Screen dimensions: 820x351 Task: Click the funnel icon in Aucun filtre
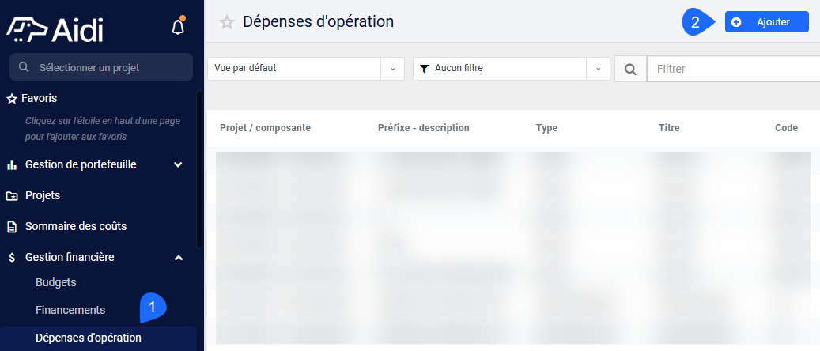425,69
